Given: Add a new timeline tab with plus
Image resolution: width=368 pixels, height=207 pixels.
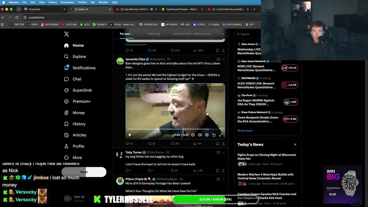Looking at the screenshot, I should (223, 34).
